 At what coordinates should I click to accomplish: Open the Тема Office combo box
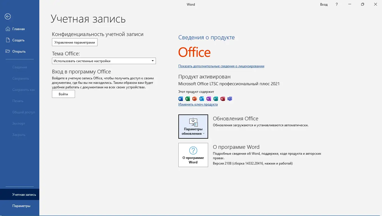[x=104, y=61]
